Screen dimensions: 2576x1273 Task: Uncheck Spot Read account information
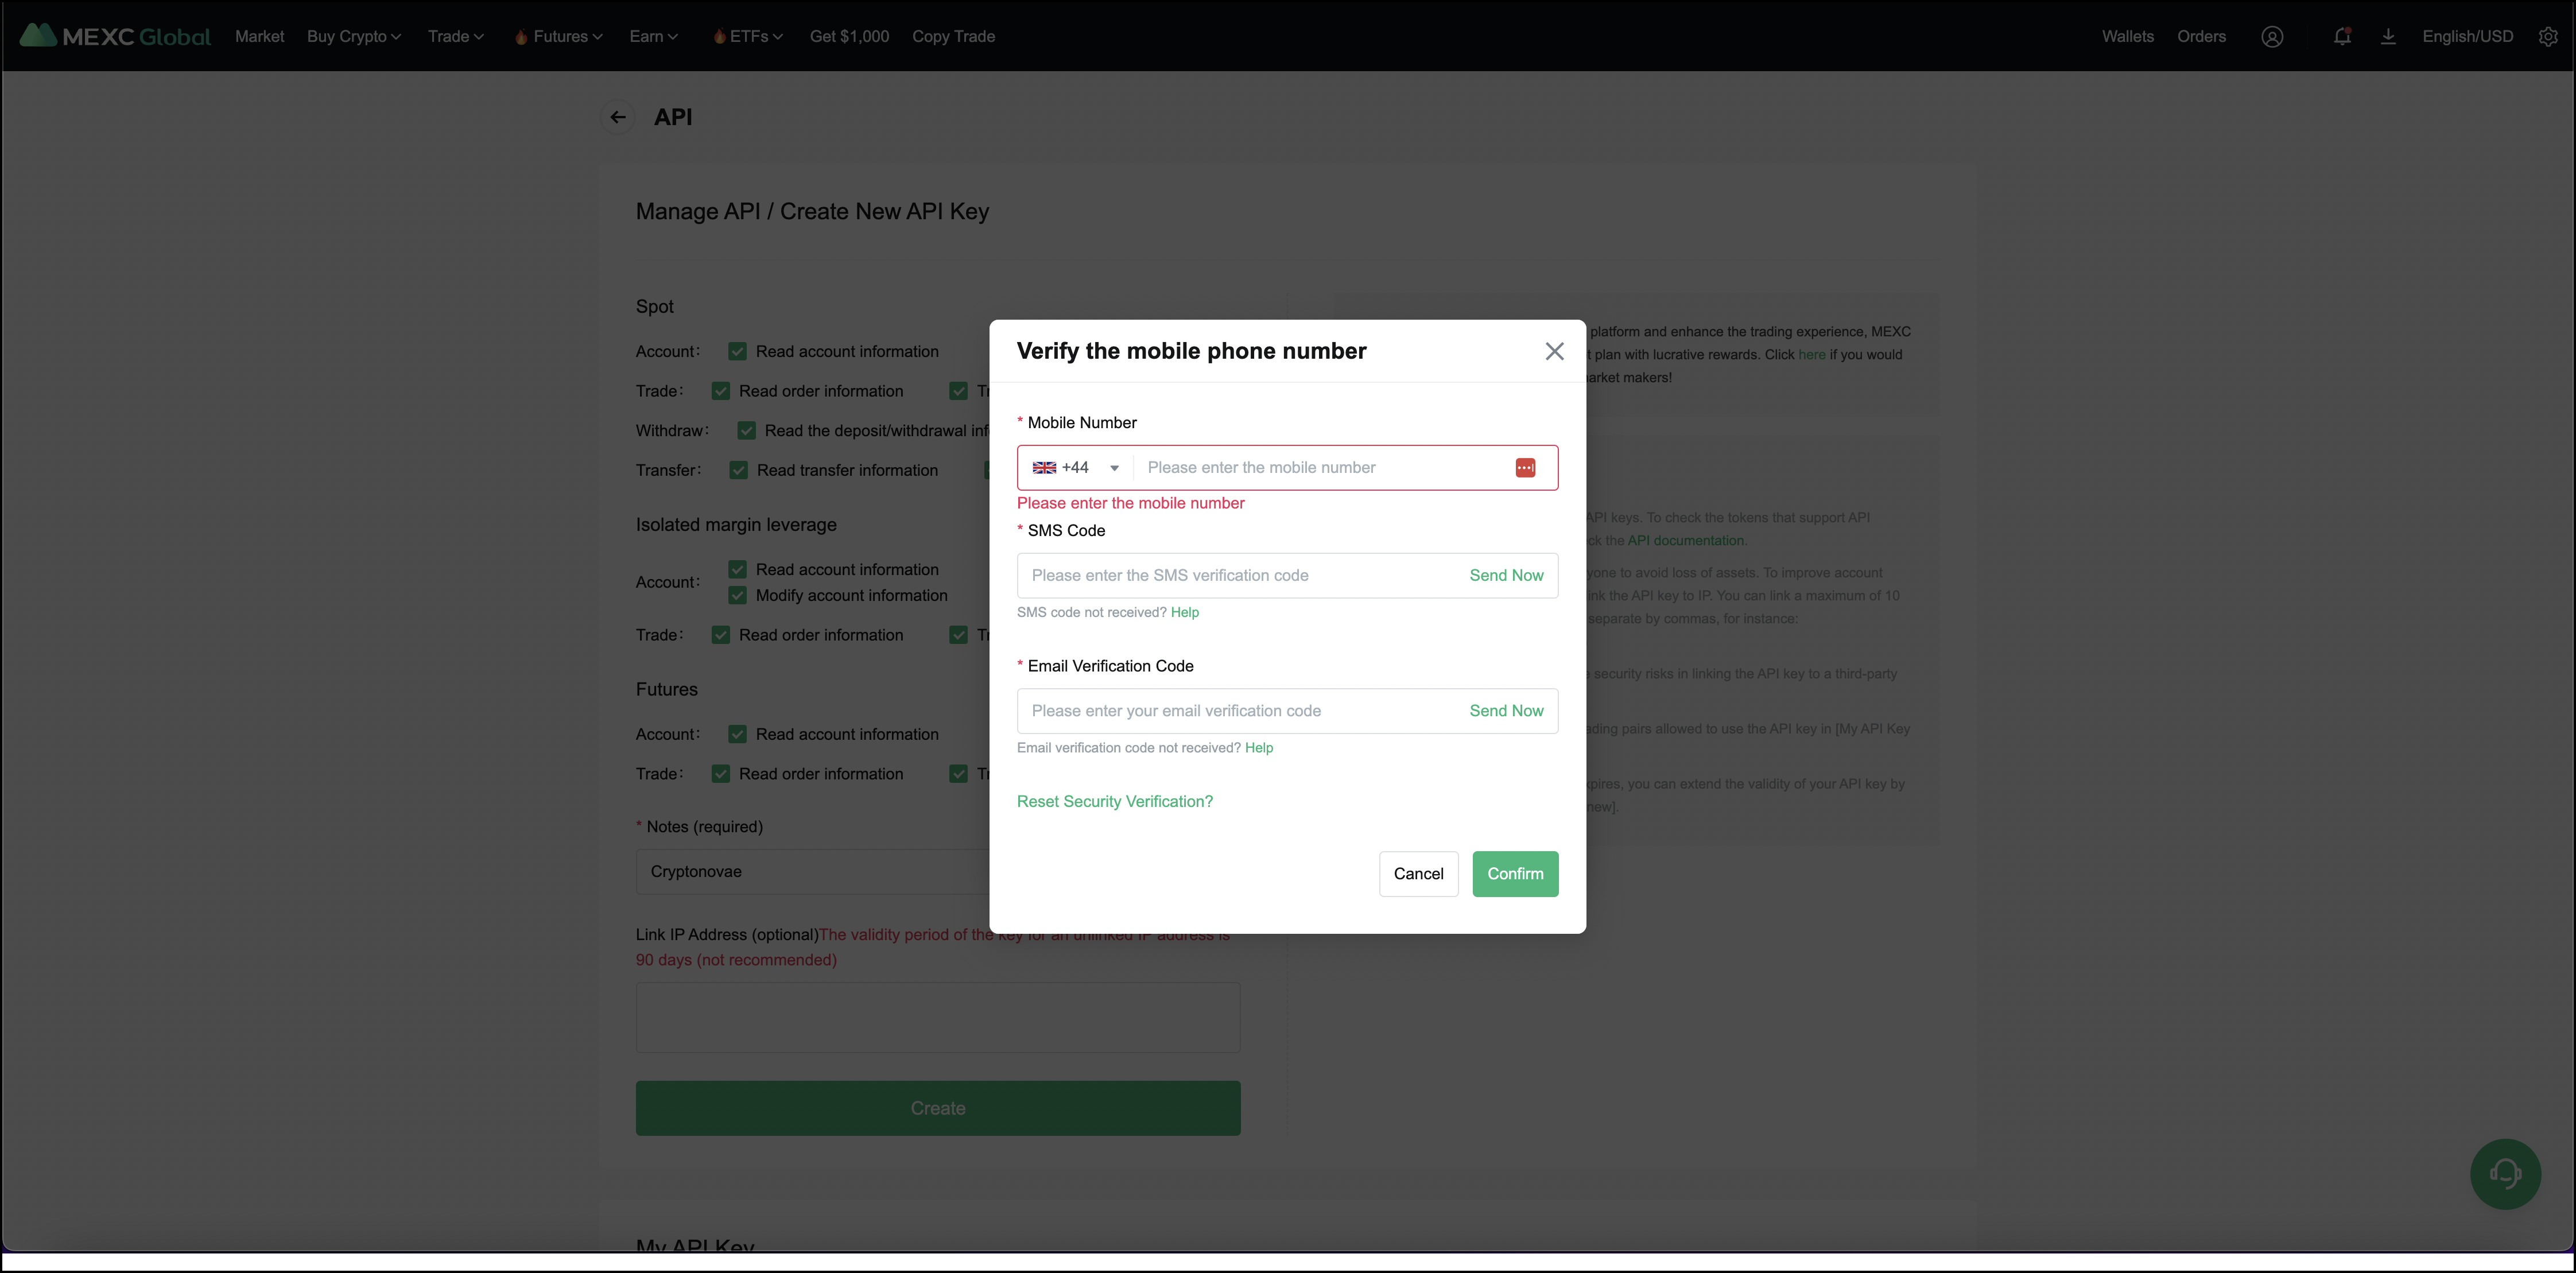737,352
